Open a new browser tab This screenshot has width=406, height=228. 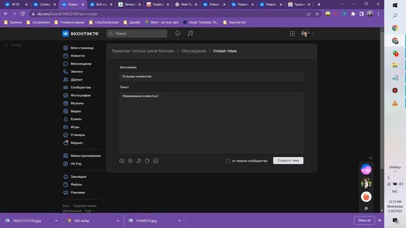pos(319,4)
